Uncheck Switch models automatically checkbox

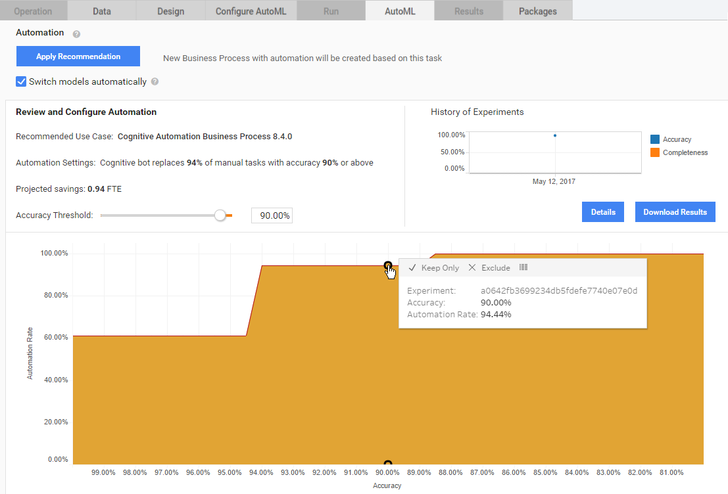[21, 81]
